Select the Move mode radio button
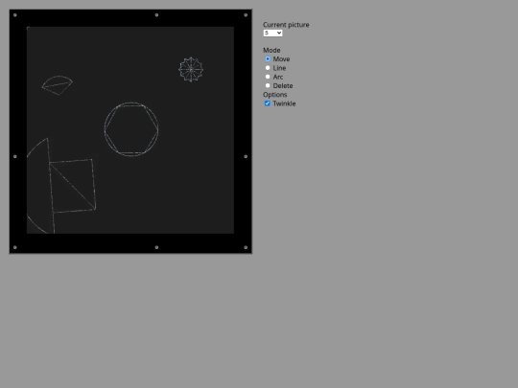Viewport: 518px width, 388px height. point(268,59)
